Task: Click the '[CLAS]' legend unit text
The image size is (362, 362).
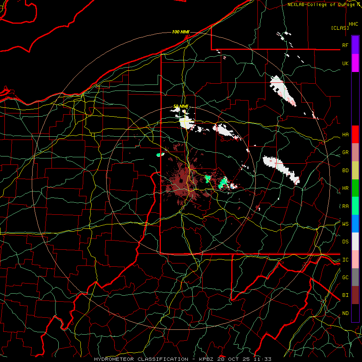Action: click(340, 28)
